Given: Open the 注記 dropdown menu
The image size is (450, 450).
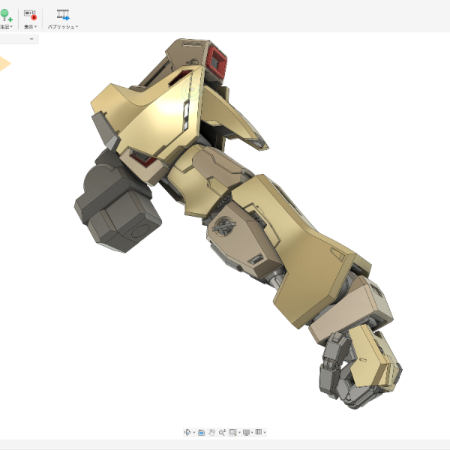Looking at the screenshot, I should [6, 27].
